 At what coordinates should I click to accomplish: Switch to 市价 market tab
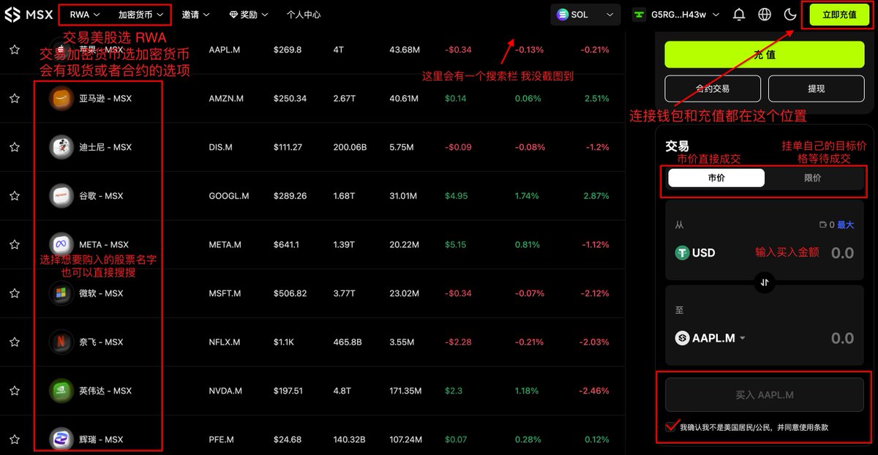(716, 178)
